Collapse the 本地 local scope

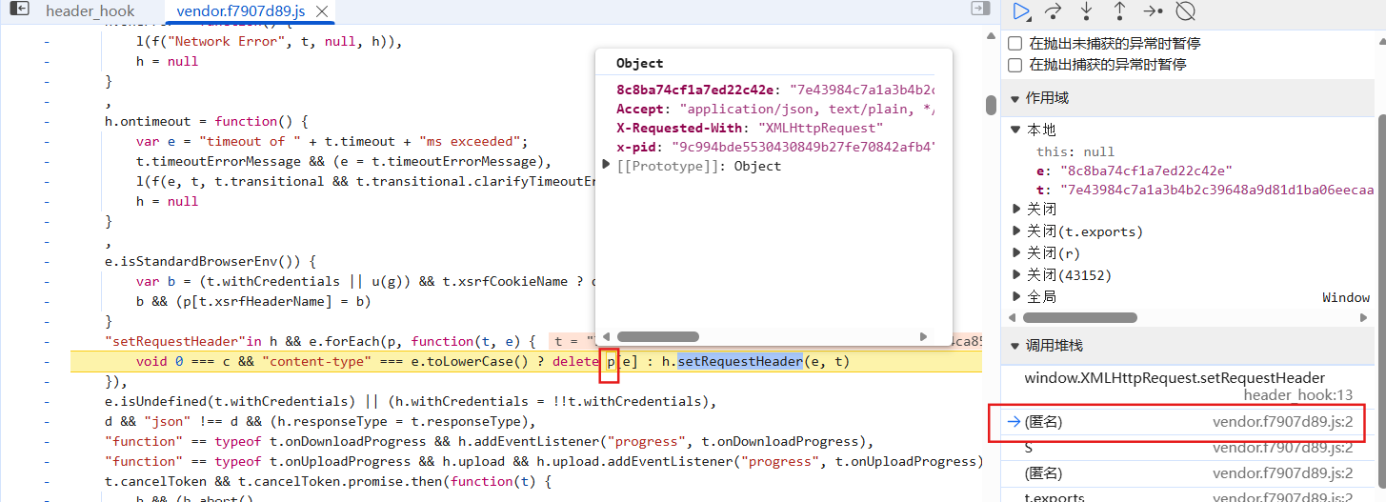pos(1017,130)
